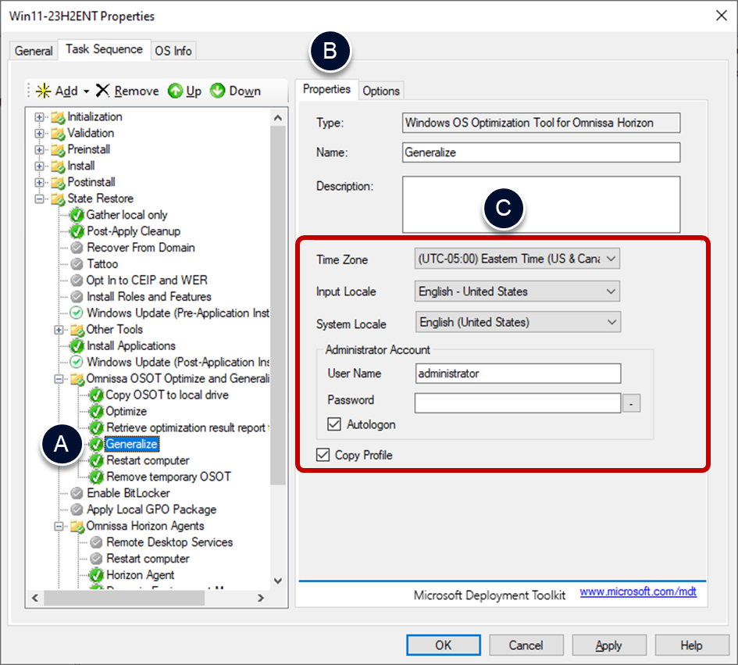Click the green Down arrow icon
Screen dimensions: 738x665
click(218, 91)
